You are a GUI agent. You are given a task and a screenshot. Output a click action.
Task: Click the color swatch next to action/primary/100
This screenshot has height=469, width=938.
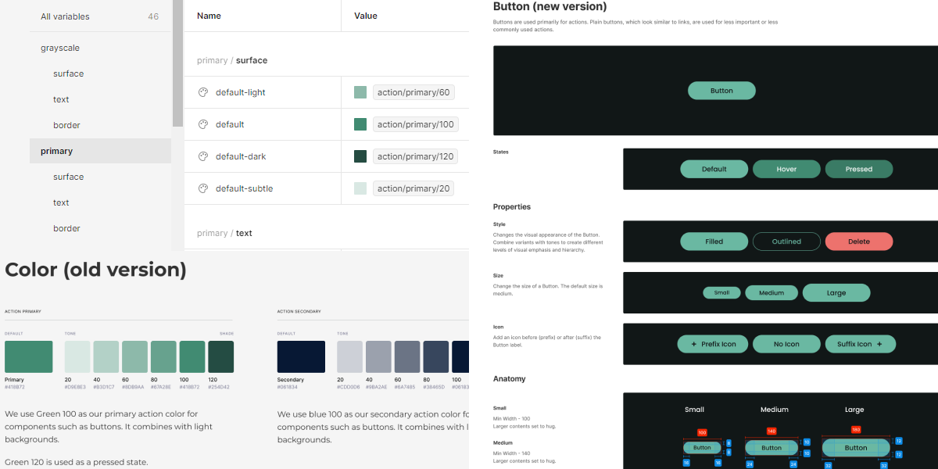click(360, 124)
